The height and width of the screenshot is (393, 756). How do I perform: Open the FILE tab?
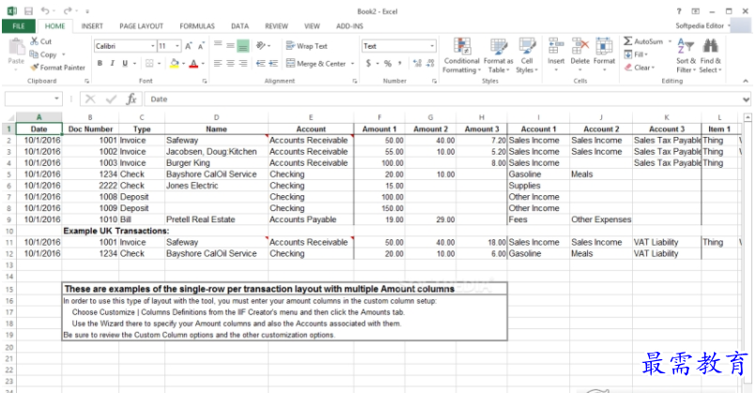19,26
